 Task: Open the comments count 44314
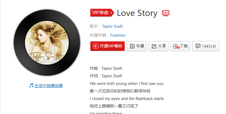(x=209, y=46)
